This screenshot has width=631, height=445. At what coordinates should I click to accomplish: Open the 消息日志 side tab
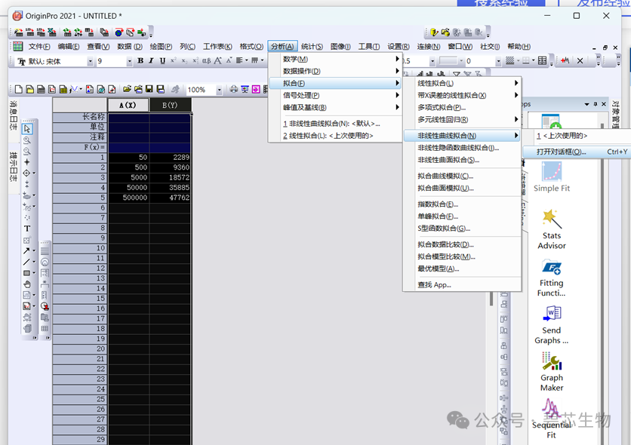(14, 116)
